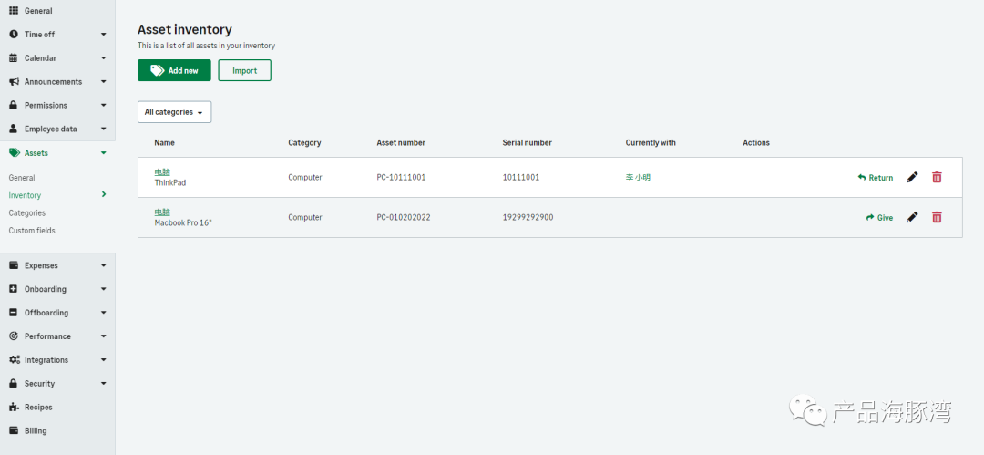This screenshot has height=455, width=984.
Task: Click the serial number 19299292900
Action: pos(528,217)
